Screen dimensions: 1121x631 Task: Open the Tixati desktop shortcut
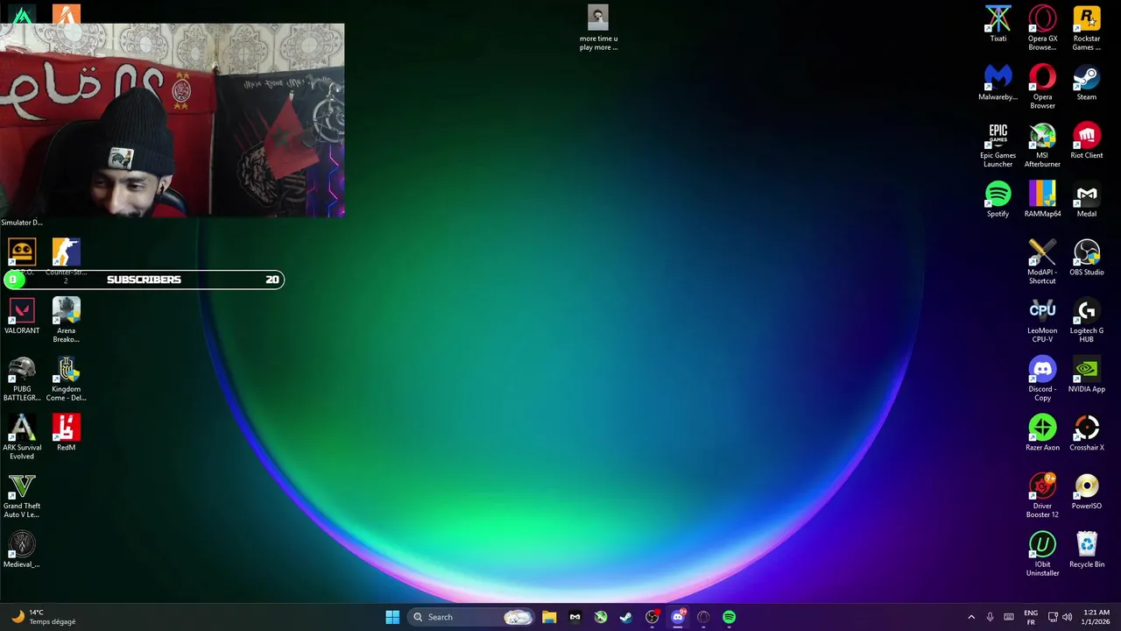point(998,24)
